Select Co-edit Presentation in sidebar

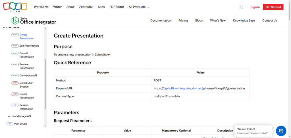pos(27,55)
